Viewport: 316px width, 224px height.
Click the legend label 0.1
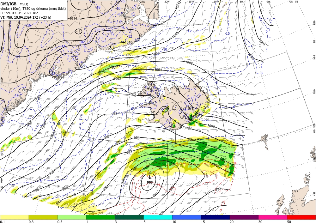pyautogui.click(x=2, y=222)
